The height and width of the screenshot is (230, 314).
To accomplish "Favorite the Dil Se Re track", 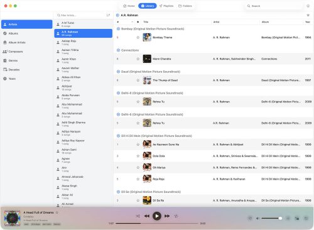I will click(138, 200).
